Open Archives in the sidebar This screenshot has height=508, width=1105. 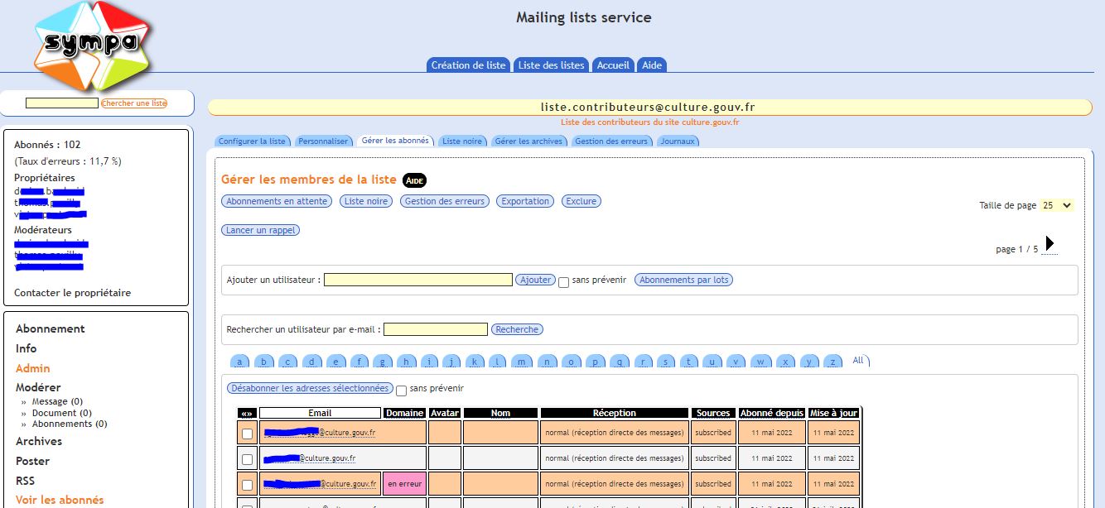point(39,441)
